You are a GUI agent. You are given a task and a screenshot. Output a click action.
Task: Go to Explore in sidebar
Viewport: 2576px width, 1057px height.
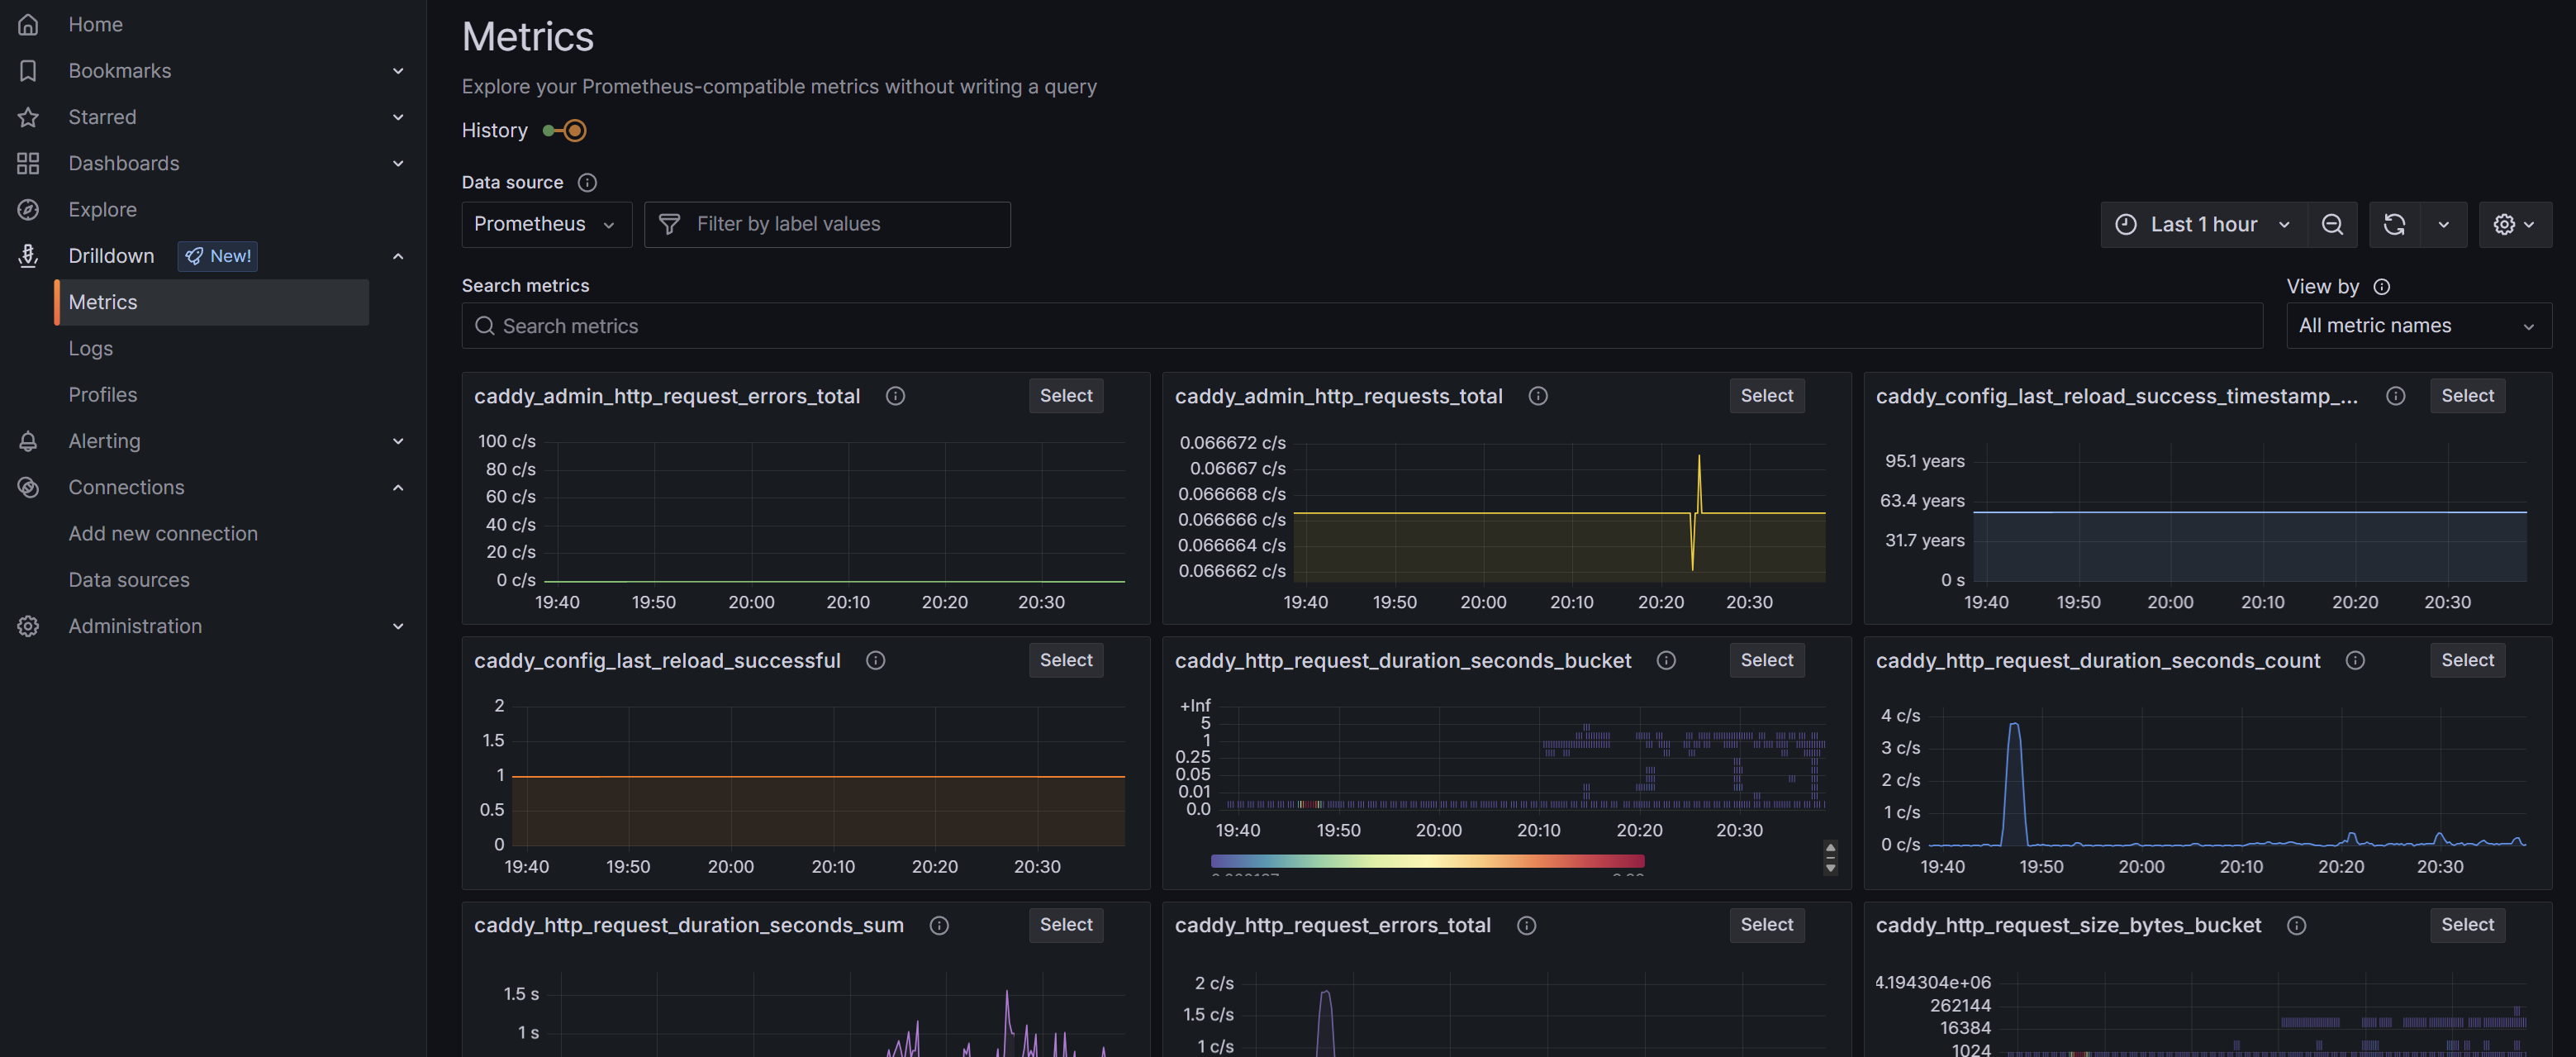(103, 210)
